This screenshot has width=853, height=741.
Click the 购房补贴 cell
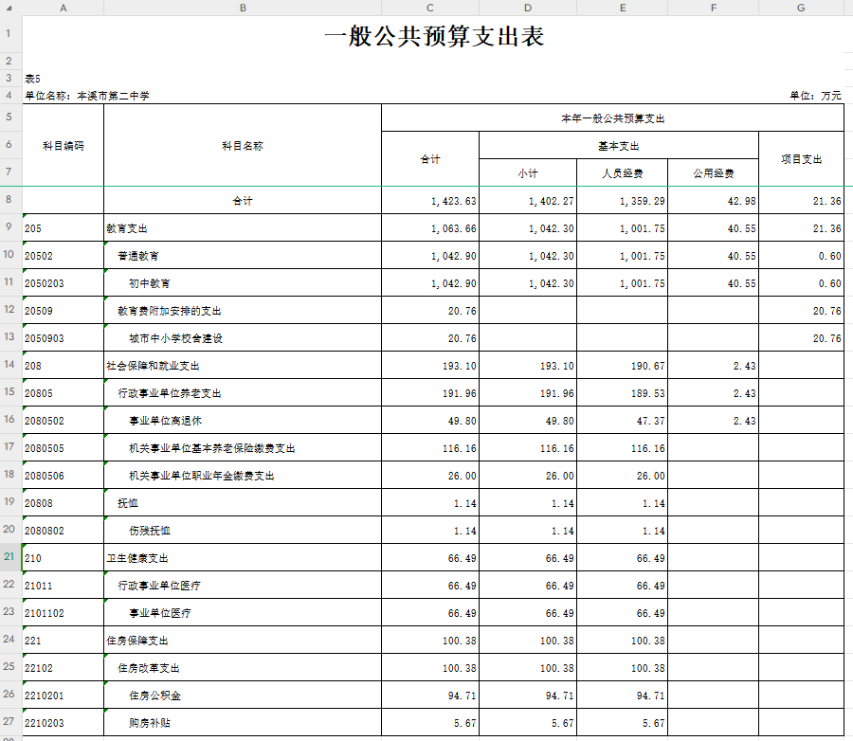pos(243,722)
